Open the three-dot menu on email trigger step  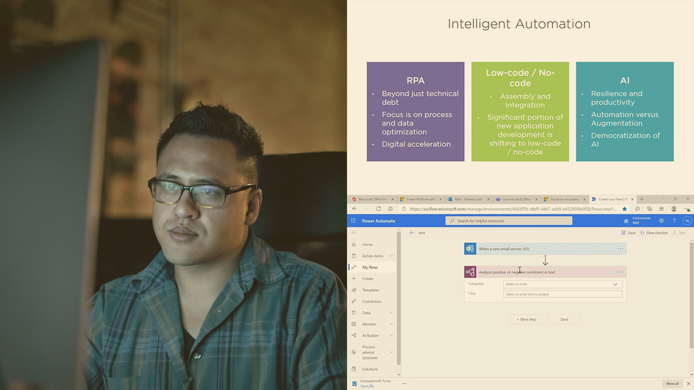pyautogui.click(x=620, y=249)
